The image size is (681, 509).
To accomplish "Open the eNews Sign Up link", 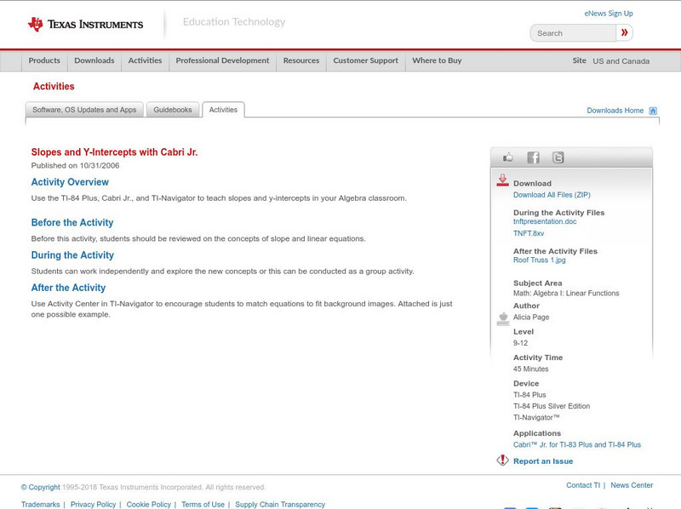I will coord(609,14).
